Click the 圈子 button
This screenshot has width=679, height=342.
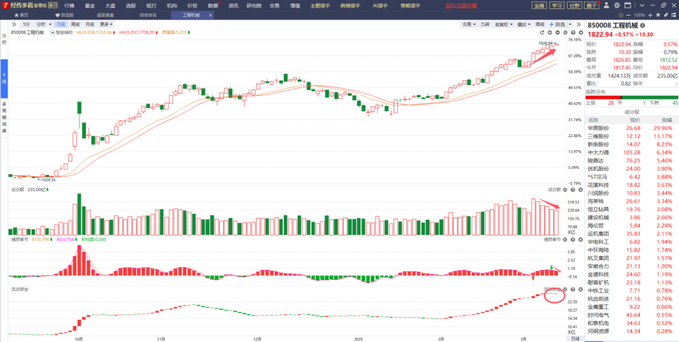(x=592, y=5)
